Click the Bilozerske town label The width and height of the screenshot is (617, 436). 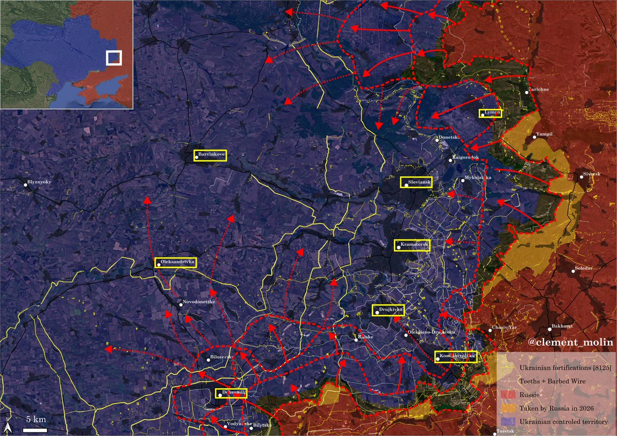click(x=222, y=357)
